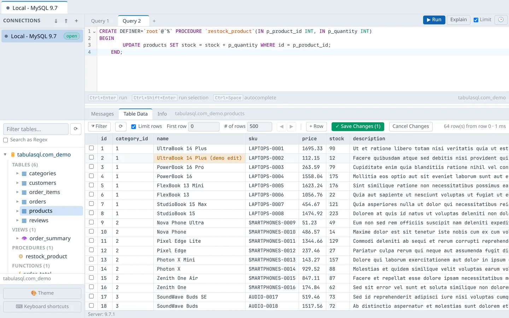Add a new connection with plus icon
This screenshot has width=509, height=318.
(x=76, y=21)
